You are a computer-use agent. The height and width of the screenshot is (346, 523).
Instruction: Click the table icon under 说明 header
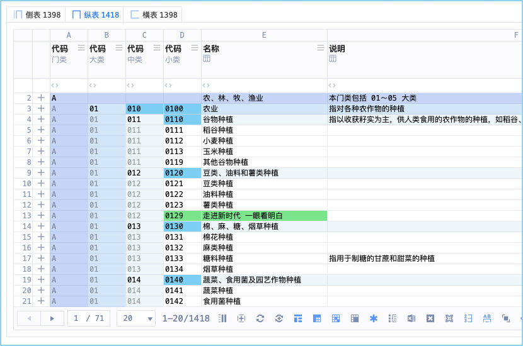click(333, 59)
